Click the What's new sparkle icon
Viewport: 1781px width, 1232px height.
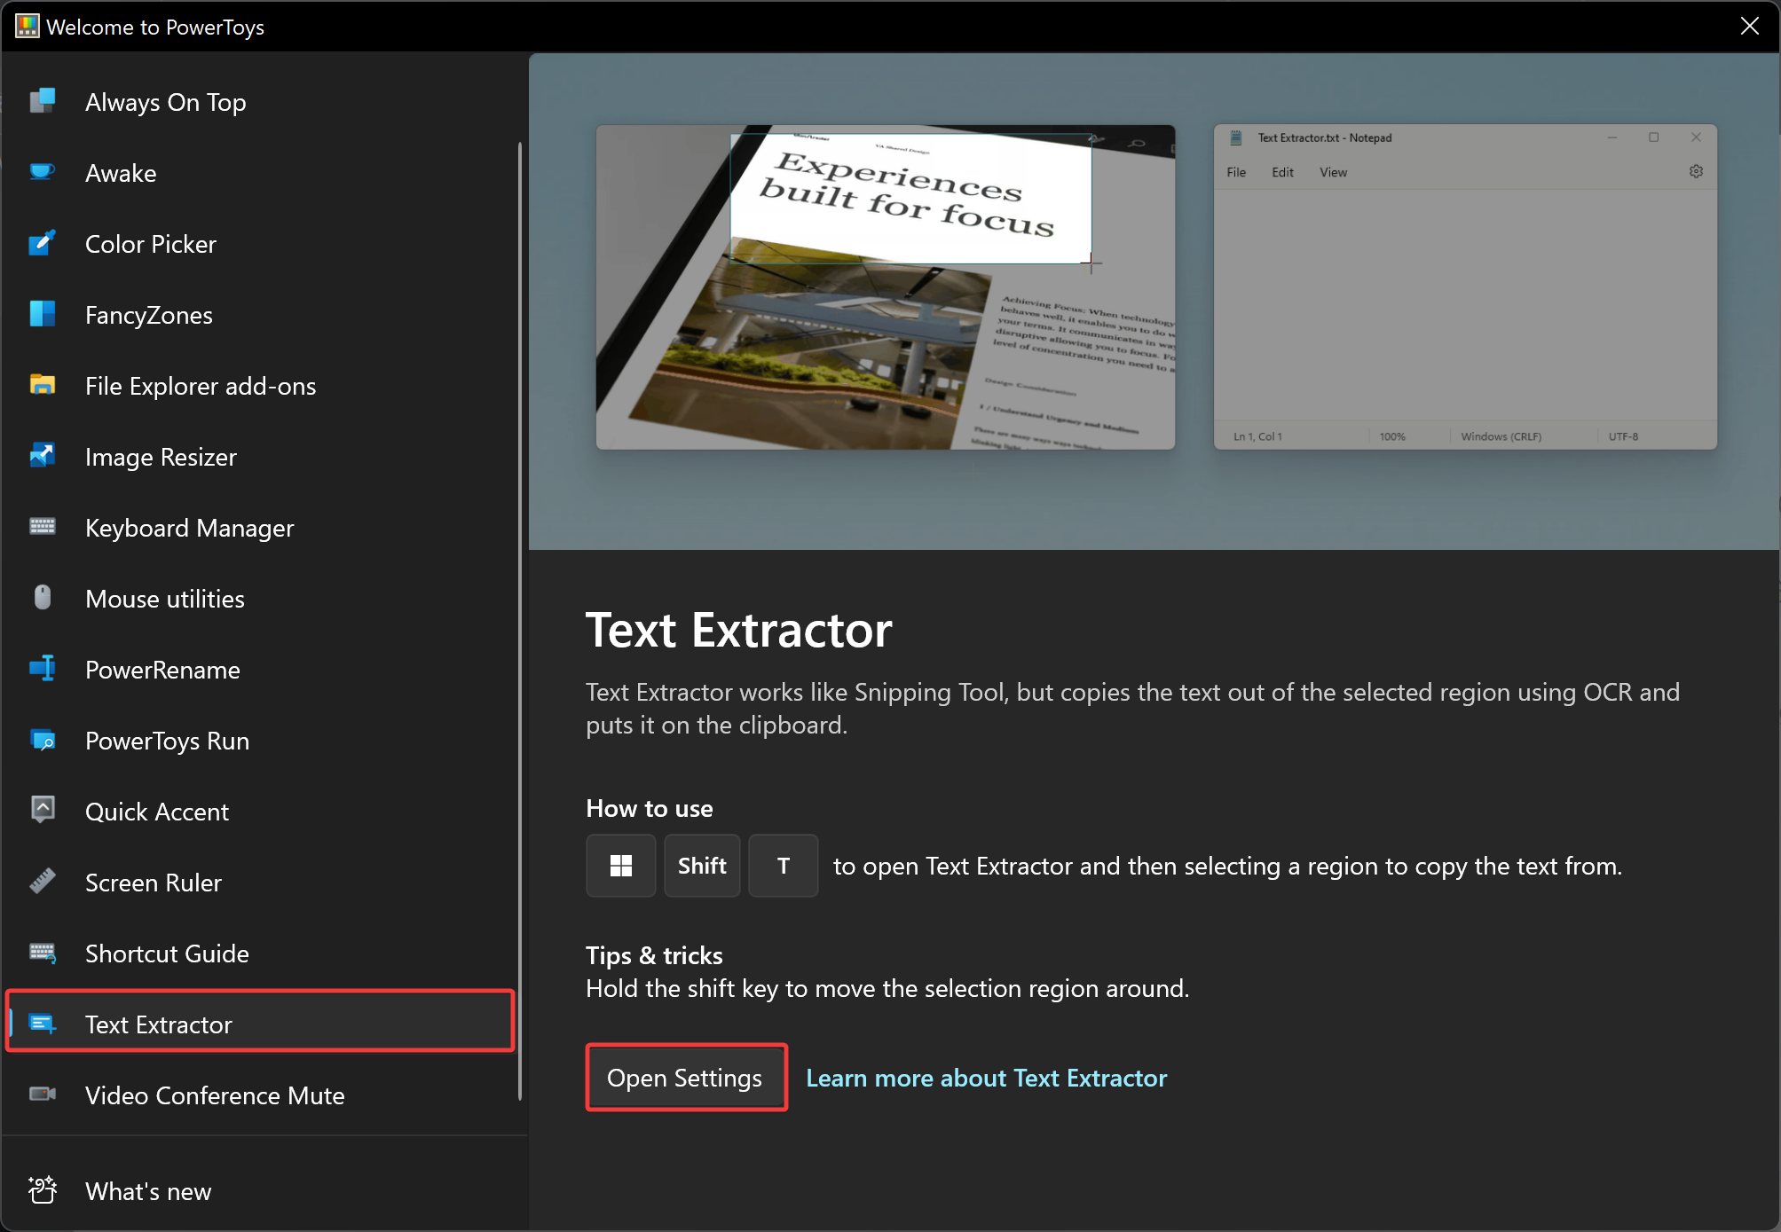tap(43, 1190)
